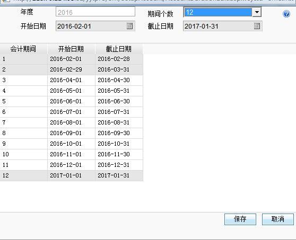Screen dimensions: 296x240
Task: Click the 取消 button
Action: [x=277, y=219]
